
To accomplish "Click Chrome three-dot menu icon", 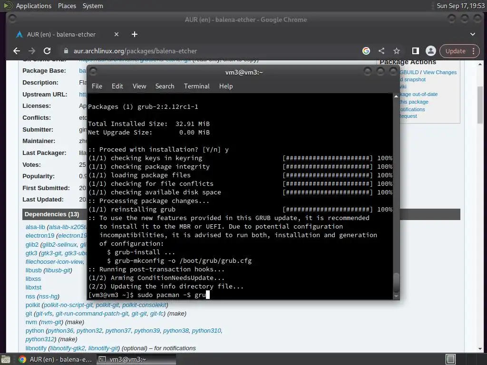I will point(473,51).
